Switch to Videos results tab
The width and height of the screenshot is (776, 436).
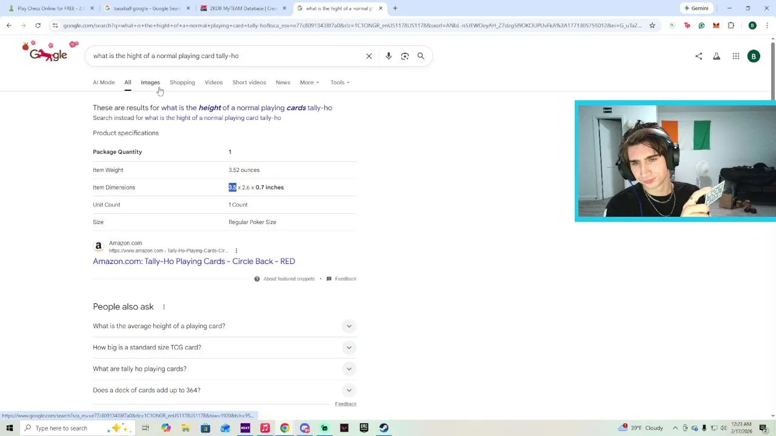(213, 82)
